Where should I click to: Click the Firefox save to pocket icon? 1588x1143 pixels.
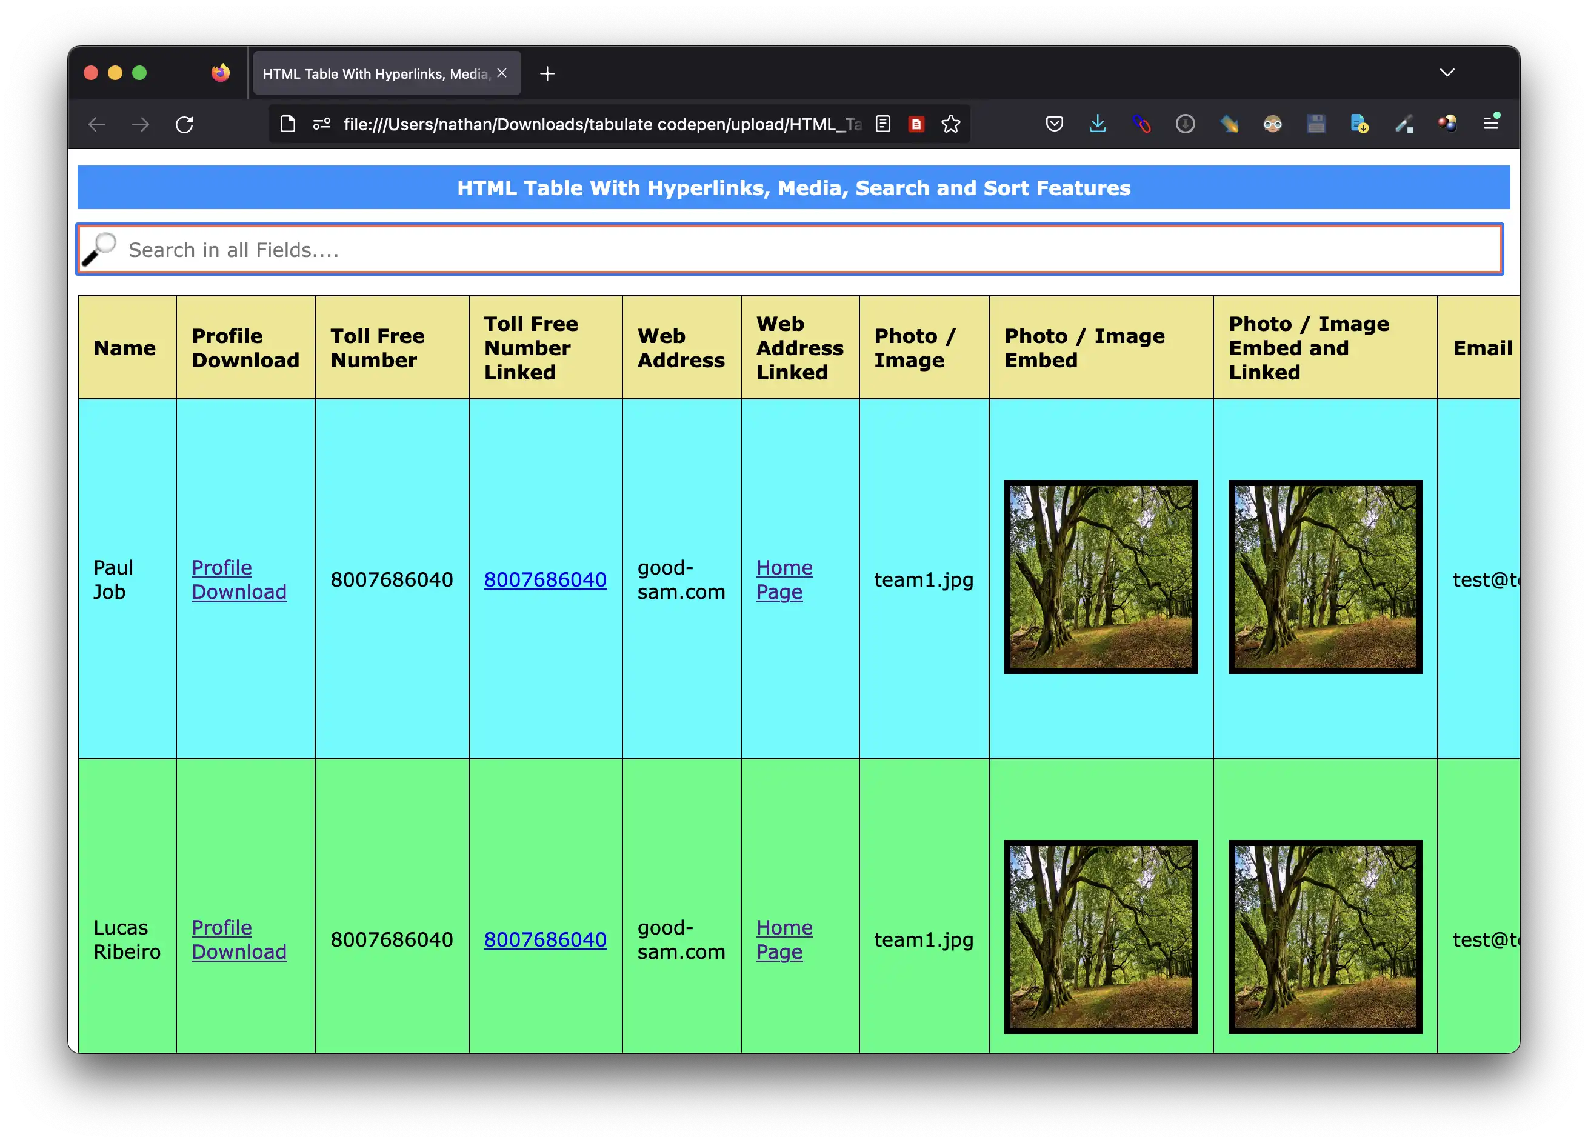[x=1055, y=123]
